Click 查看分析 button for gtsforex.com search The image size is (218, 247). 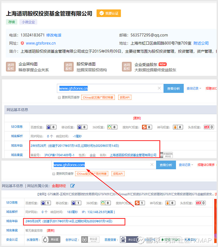click(166, 165)
